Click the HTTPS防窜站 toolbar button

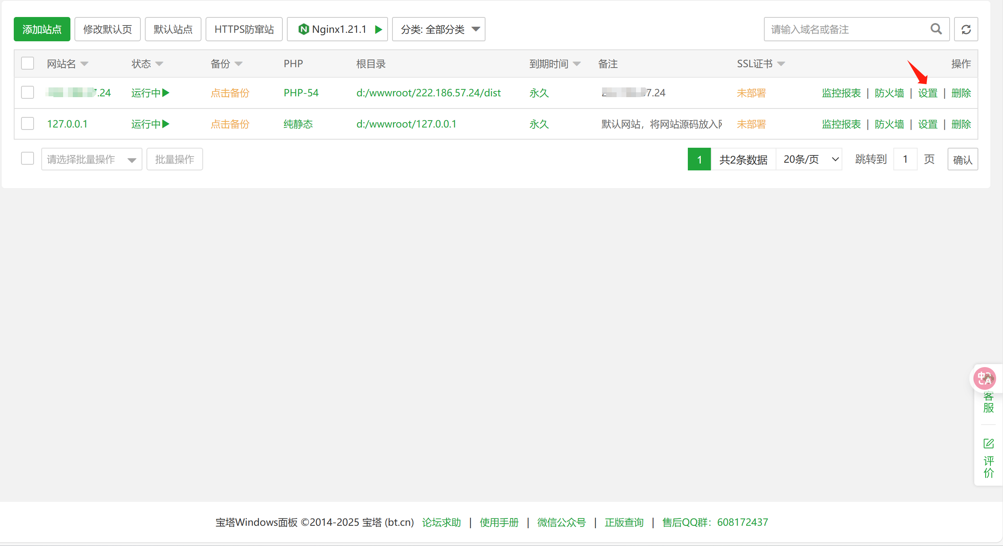click(244, 29)
